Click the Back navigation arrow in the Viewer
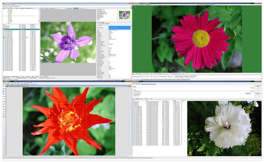This screenshot has width=264, height=162. click(x=4, y=7)
